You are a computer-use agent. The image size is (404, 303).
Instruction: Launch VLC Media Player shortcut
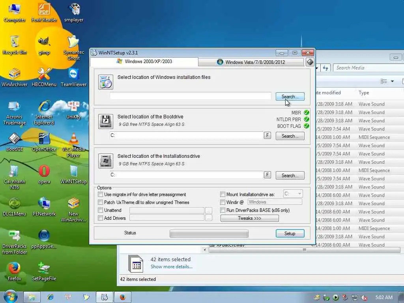point(74,145)
